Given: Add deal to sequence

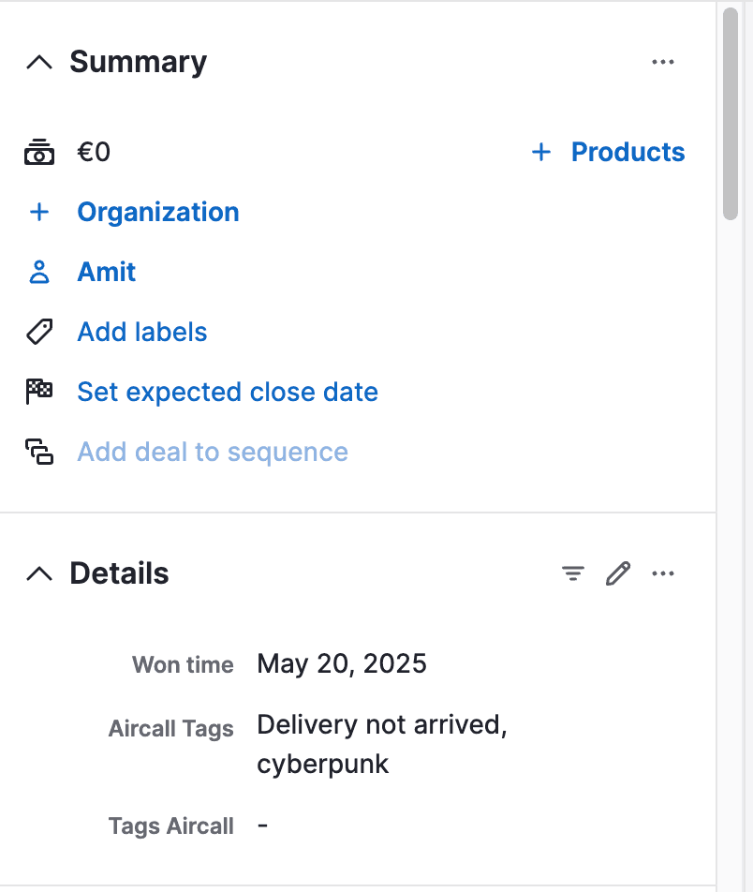Looking at the screenshot, I should (213, 452).
